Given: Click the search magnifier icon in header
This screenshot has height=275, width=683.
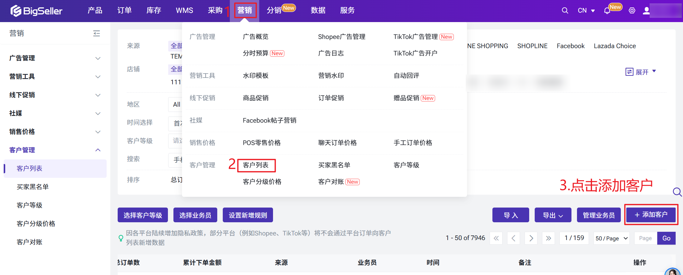Looking at the screenshot, I should coord(565,11).
